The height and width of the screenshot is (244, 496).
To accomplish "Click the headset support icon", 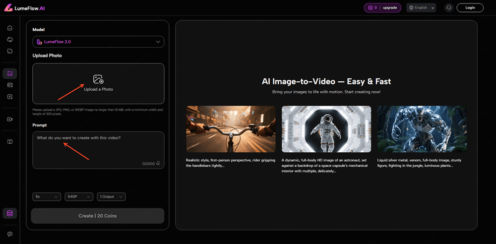I will tap(449, 7).
